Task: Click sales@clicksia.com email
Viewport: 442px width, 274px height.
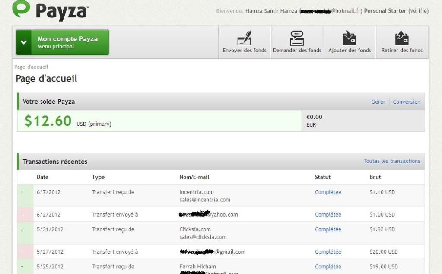Action: [203, 237]
